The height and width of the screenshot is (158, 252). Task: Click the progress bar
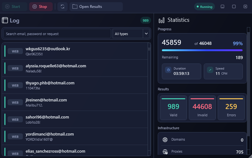(x=202, y=50)
